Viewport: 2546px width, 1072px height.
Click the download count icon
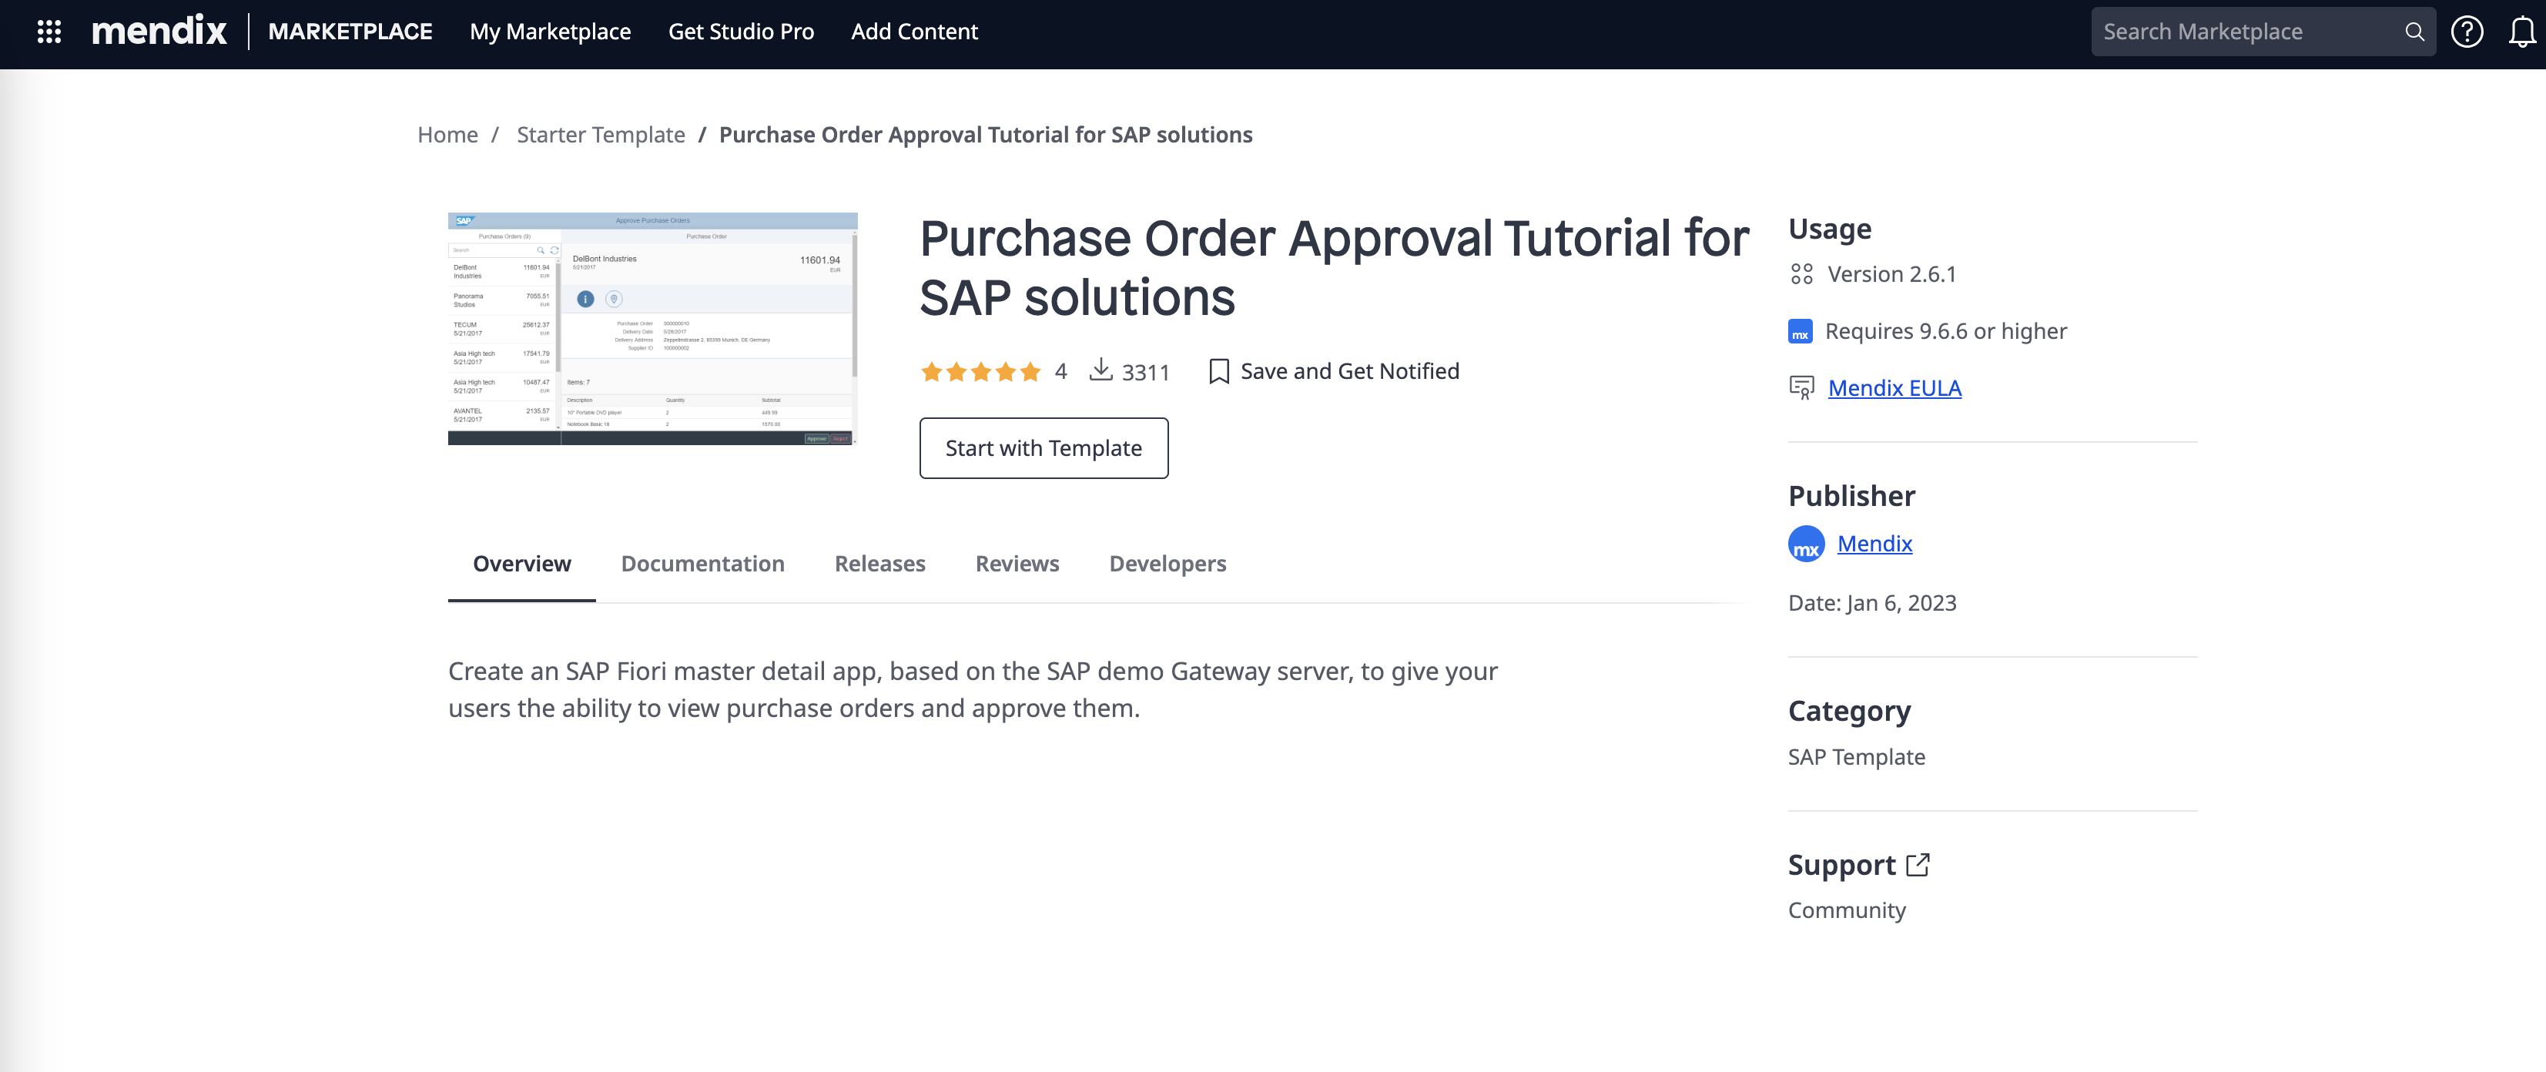click(x=1100, y=370)
